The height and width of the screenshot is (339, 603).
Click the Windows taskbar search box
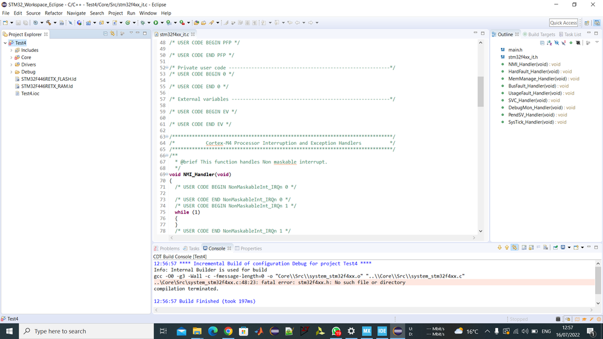(x=86, y=331)
